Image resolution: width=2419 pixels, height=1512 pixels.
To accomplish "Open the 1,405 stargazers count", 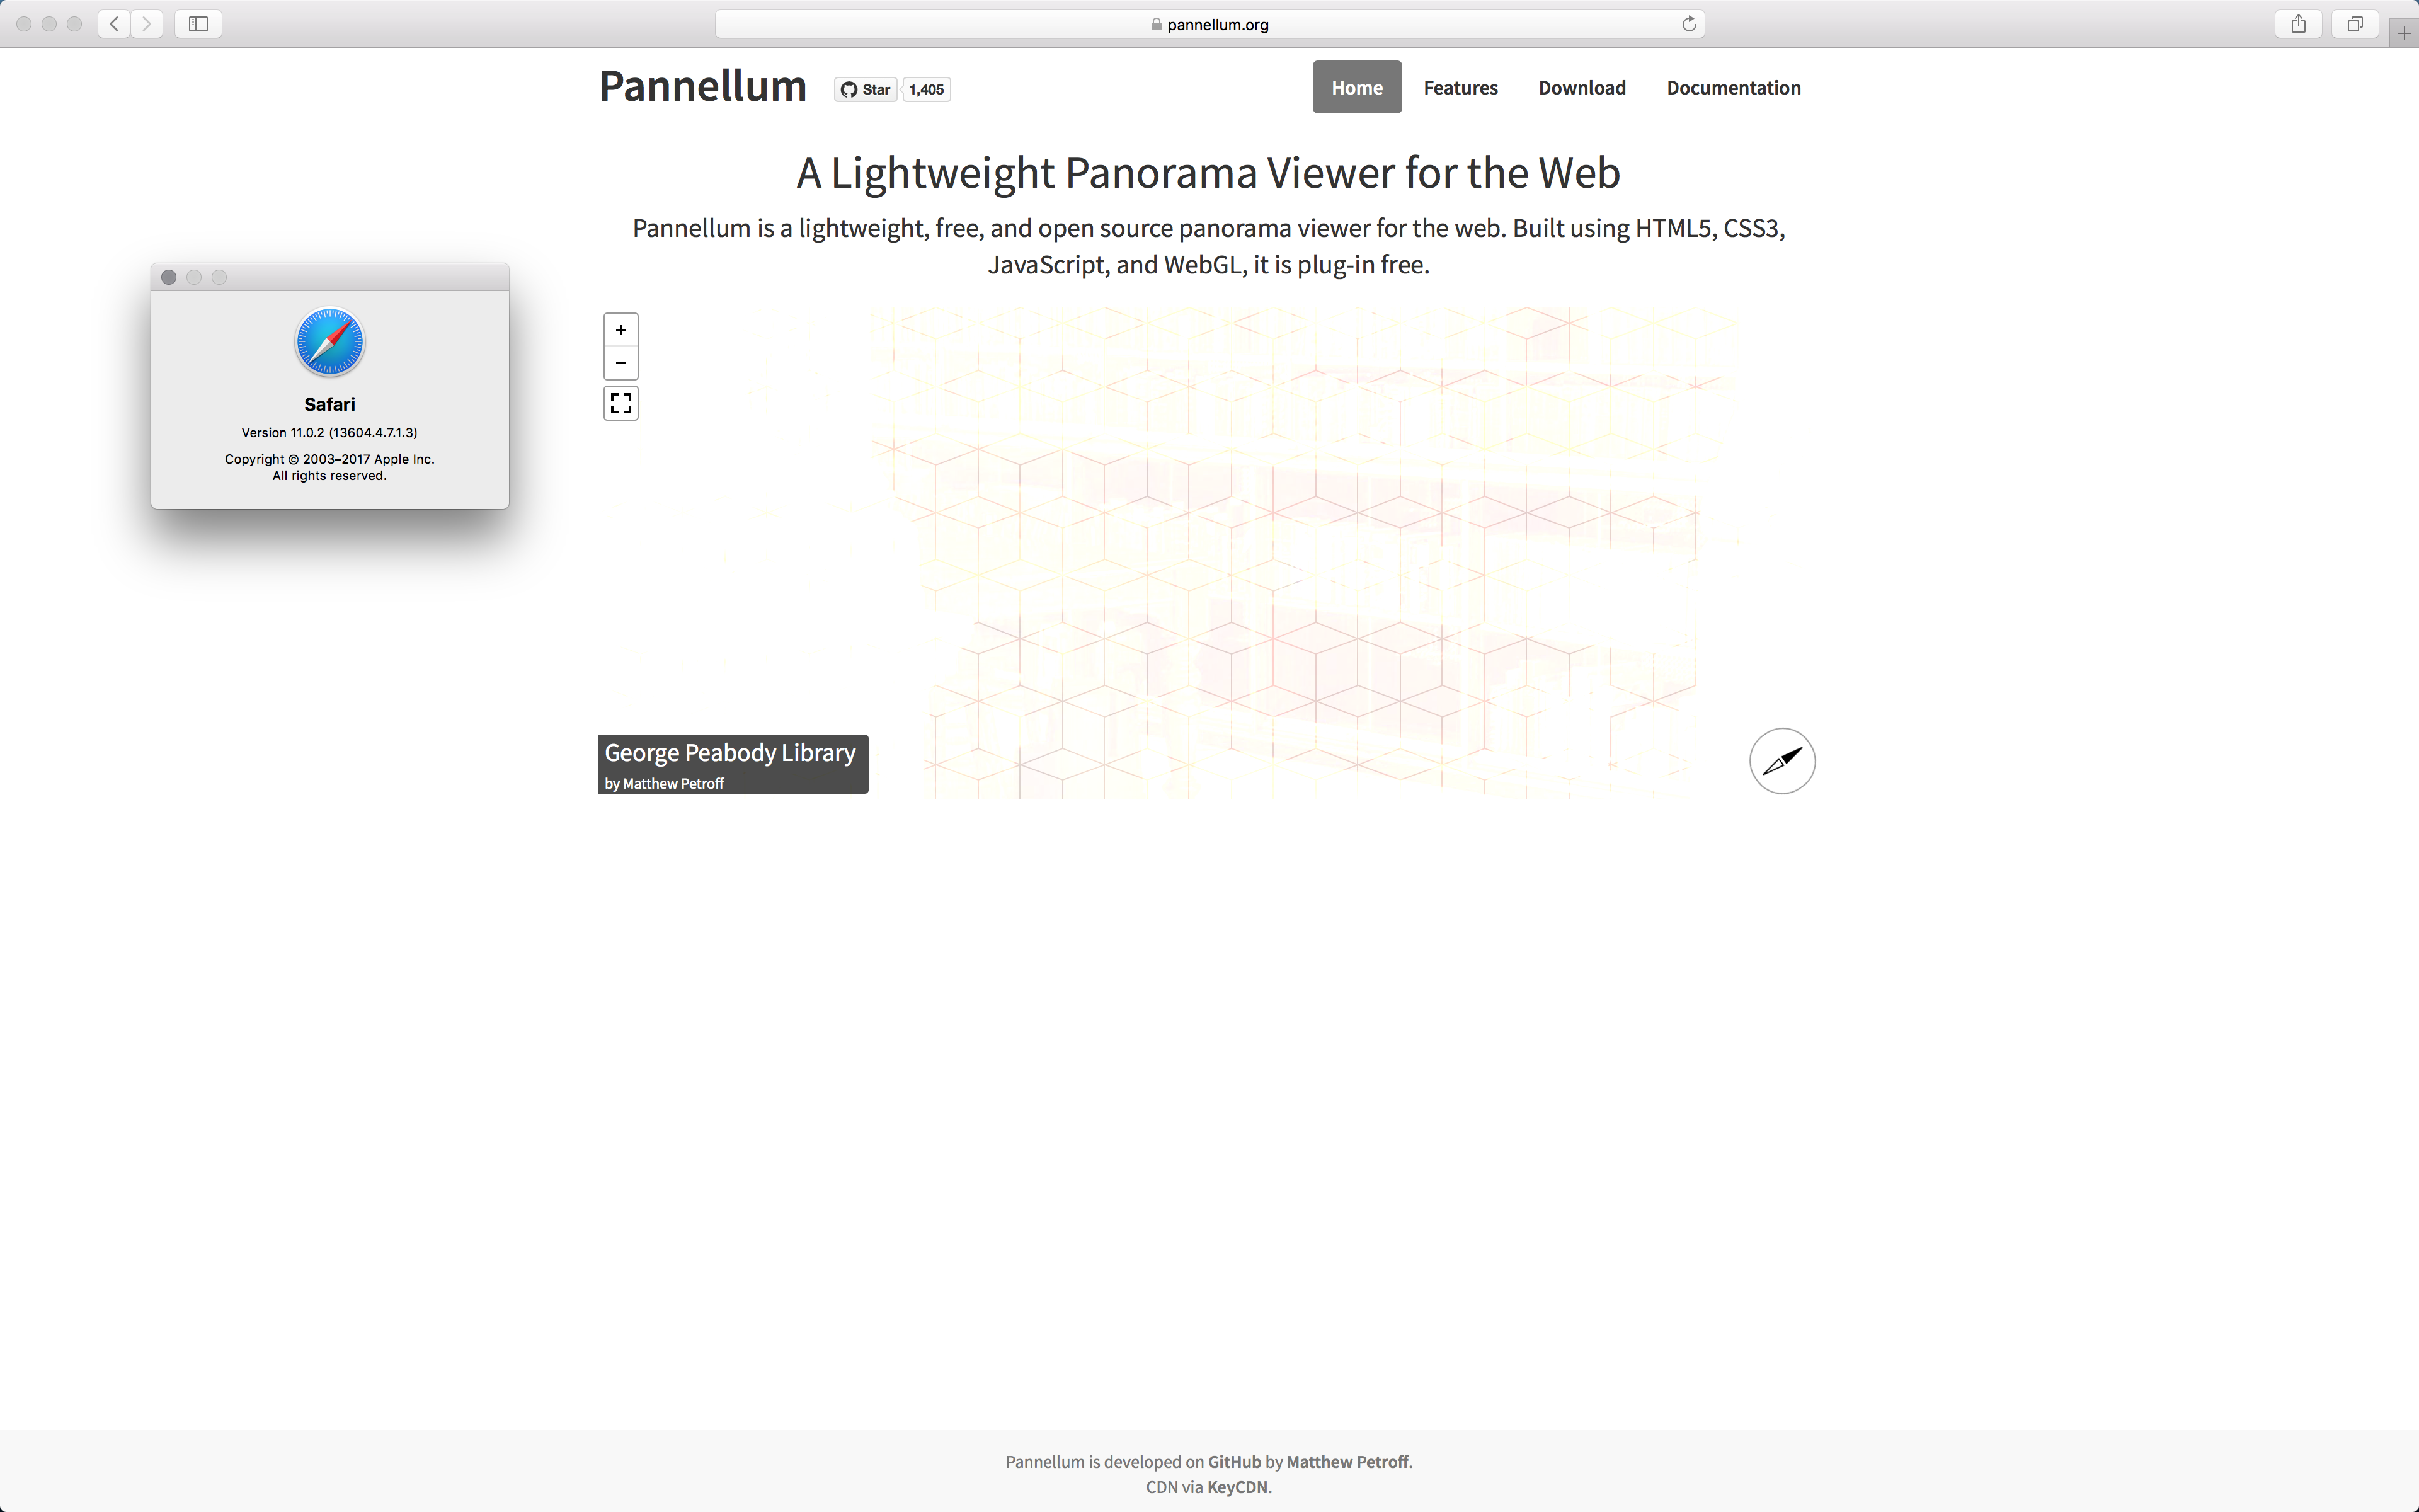I will 927,90.
